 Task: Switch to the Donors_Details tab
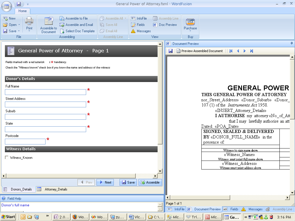[19, 189]
